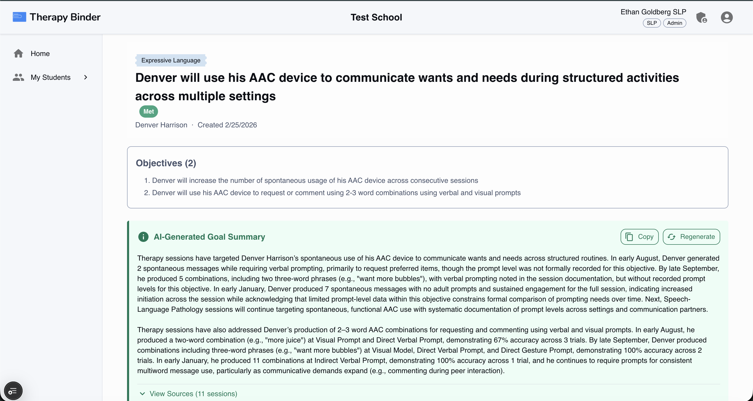The image size is (753, 401).
Task: Click the floating list widget icon at bottom-left
Action: pos(13,391)
